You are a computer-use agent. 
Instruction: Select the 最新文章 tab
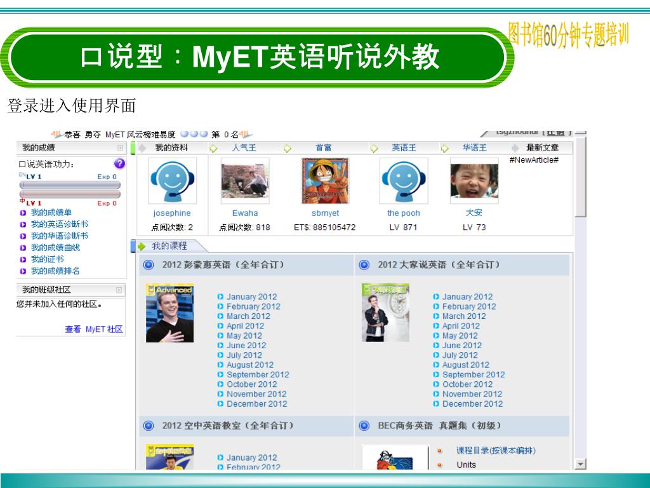click(x=542, y=147)
